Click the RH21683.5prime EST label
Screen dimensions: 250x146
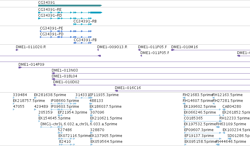click(198, 95)
